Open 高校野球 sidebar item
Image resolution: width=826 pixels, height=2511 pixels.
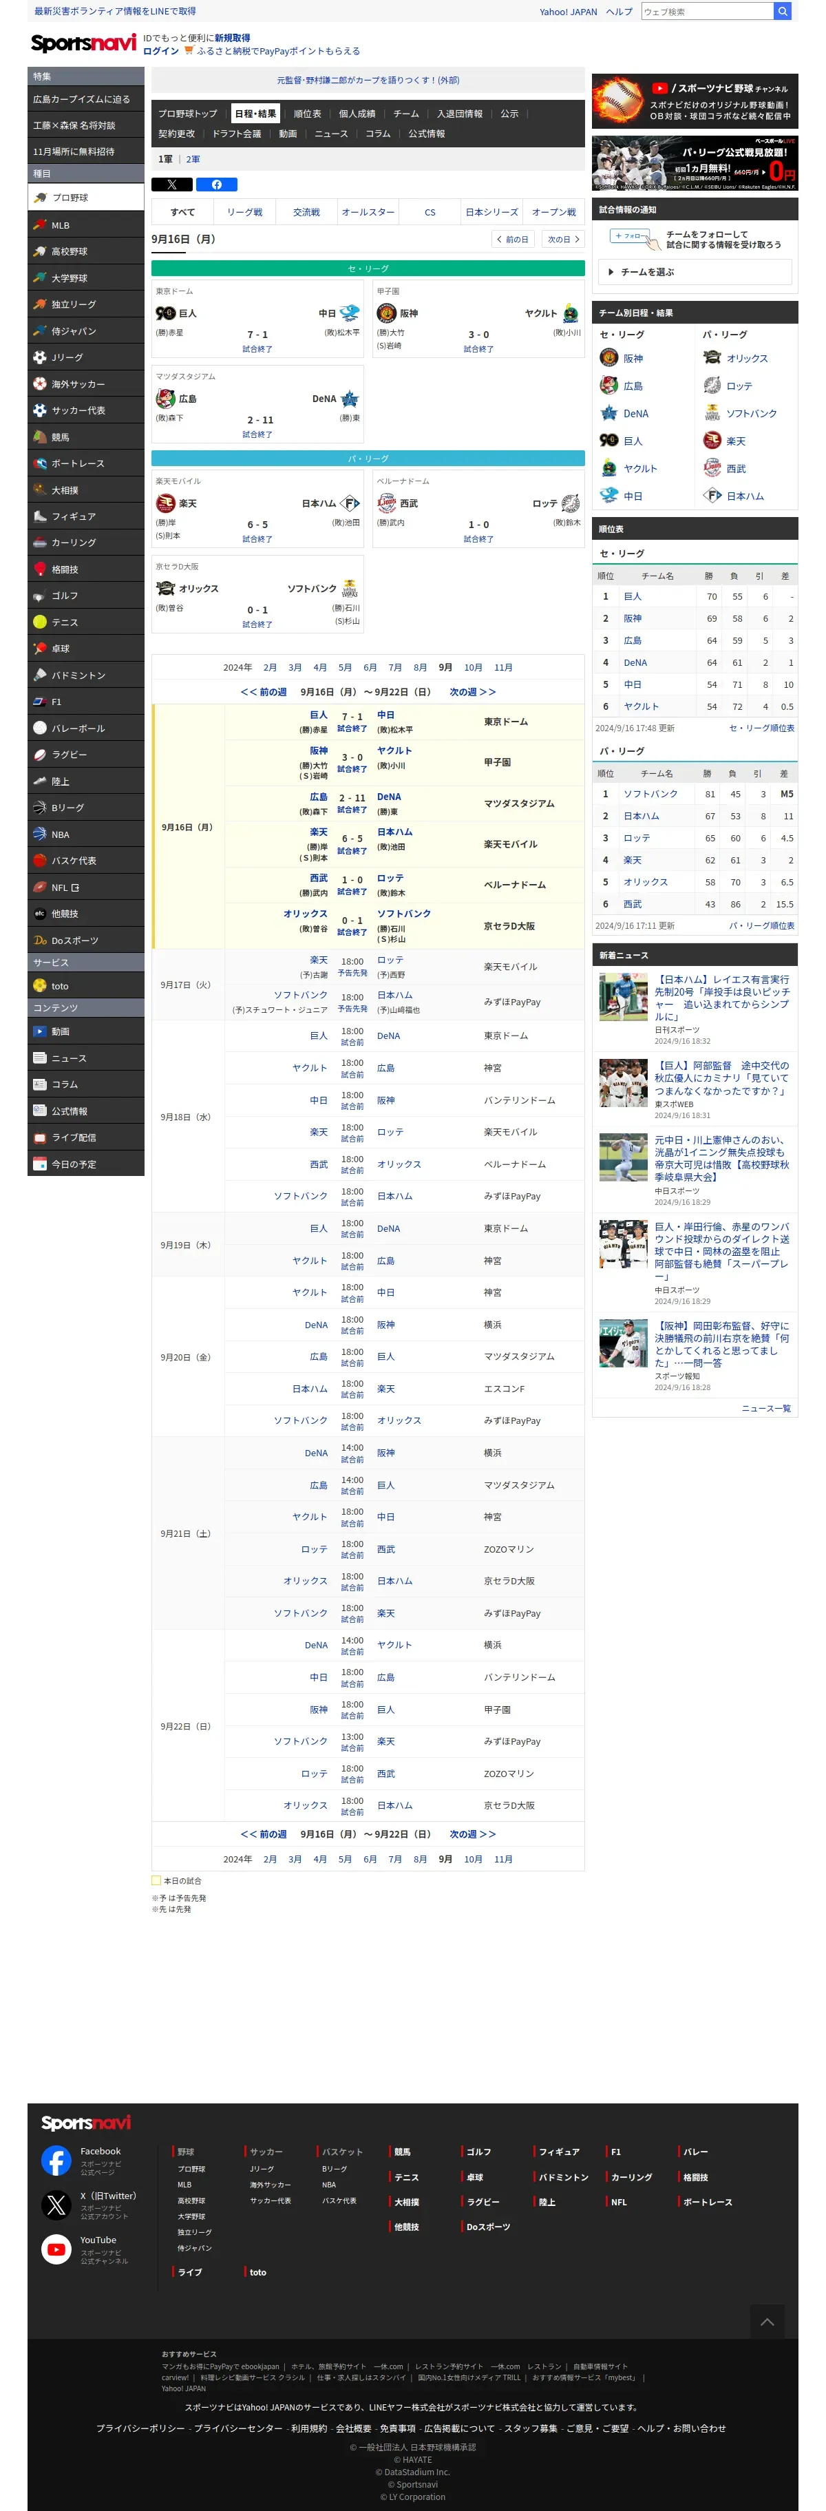point(86,251)
